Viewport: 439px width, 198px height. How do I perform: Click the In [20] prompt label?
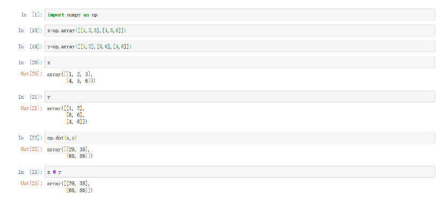point(31,62)
